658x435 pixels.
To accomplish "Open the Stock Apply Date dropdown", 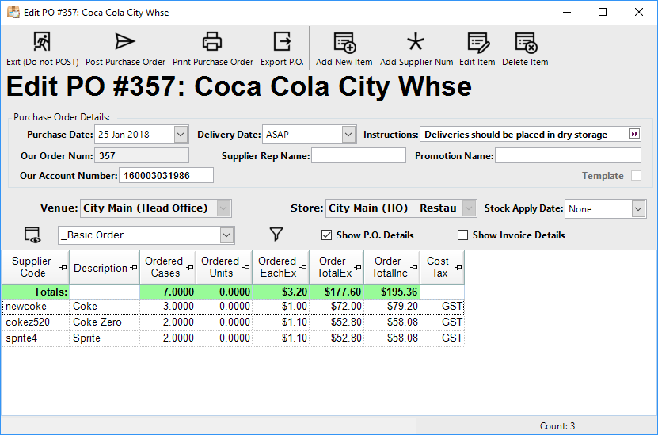I will [x=638, y=209].
